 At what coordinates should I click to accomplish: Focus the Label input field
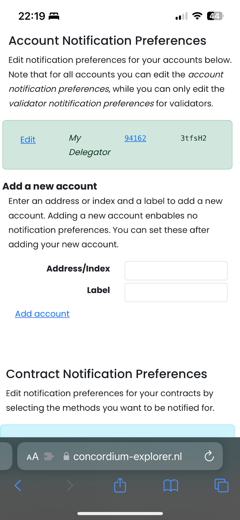[176, 292]
